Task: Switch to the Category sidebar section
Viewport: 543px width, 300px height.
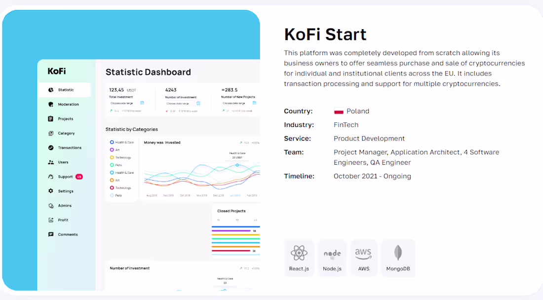Action: click(x=50, y=133)
